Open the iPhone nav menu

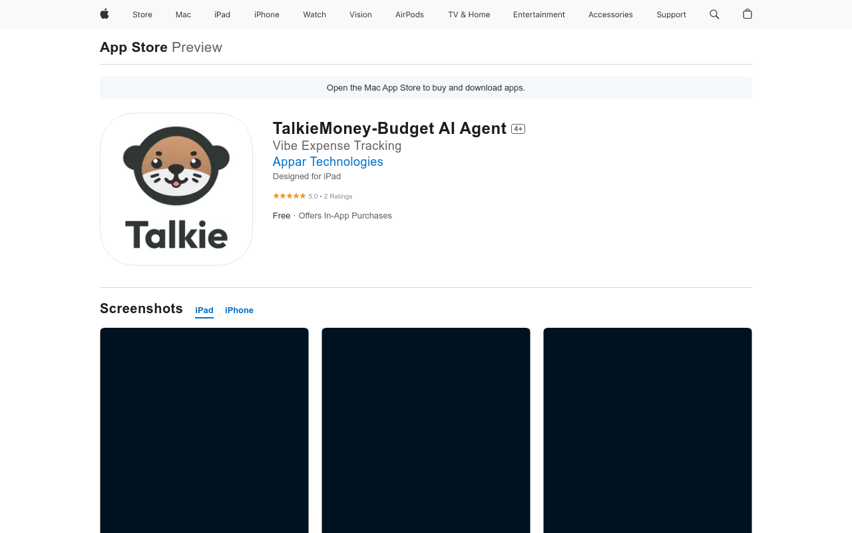pyautogui.click(x=267, y=15)
